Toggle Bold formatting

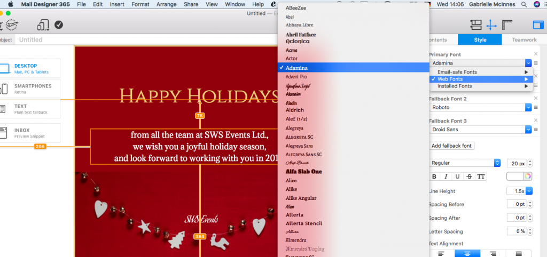point(434,176)
